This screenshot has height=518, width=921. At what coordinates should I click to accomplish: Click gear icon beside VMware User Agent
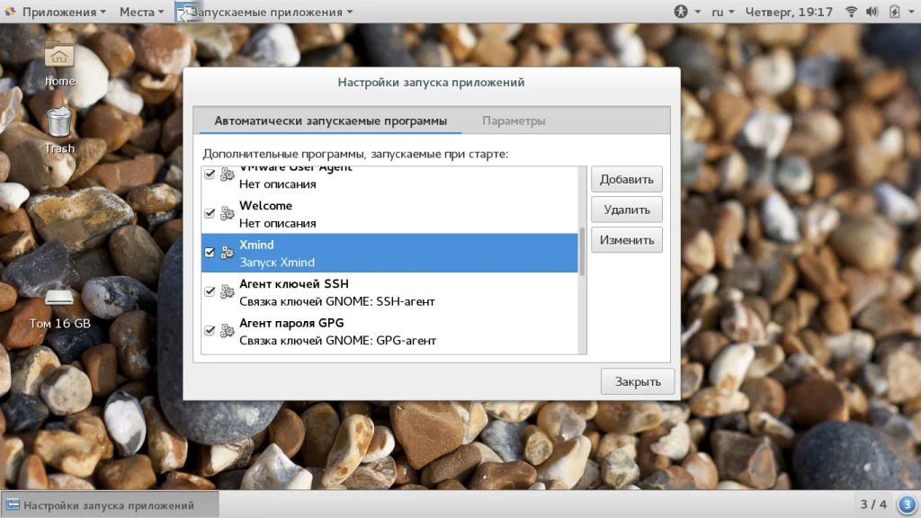(x=228, y=174)
